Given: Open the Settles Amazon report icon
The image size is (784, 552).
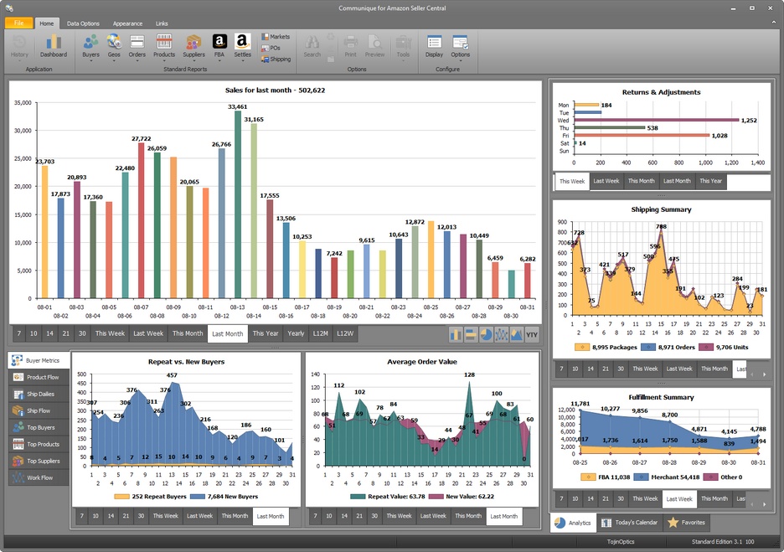Looking at the screenshot, I should click(x=243, y=46).
